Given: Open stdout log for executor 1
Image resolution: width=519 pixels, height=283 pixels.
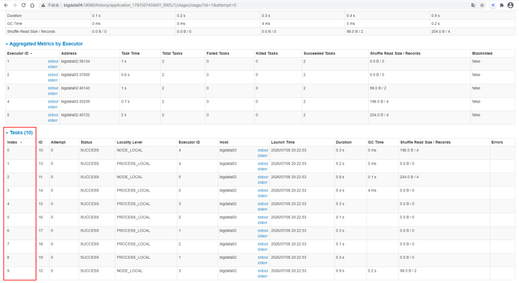Looking at the screenshot, I should (53, 61).
